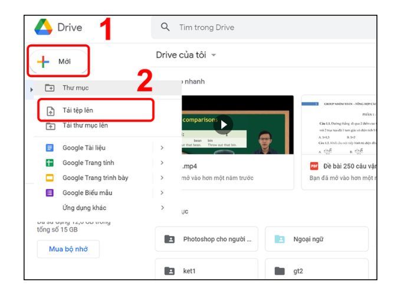
Task: Open 'Ứng dụng khác' menu item
Action: 107,208
